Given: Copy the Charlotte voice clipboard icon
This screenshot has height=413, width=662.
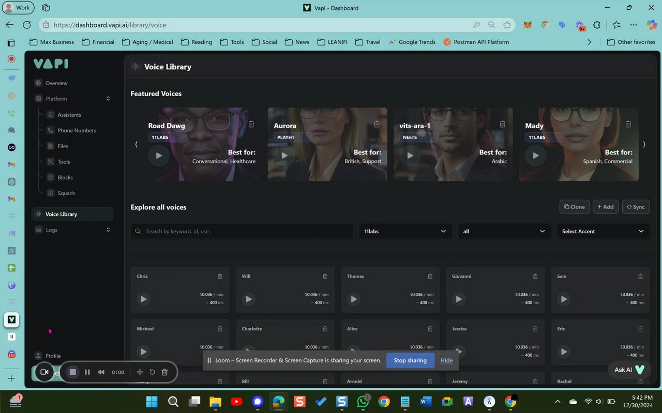Looking at the screenshot, I should (x=325, y=329).
